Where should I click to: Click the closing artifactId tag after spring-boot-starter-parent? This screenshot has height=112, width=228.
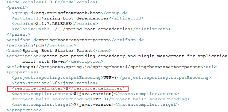click(126, 40)
